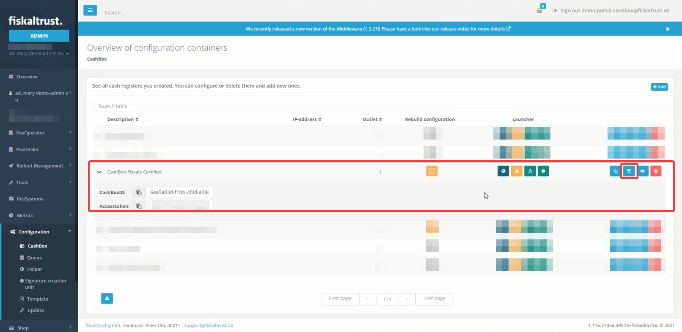Toggle the sidebar hamburger menu button

click(90, 10)
